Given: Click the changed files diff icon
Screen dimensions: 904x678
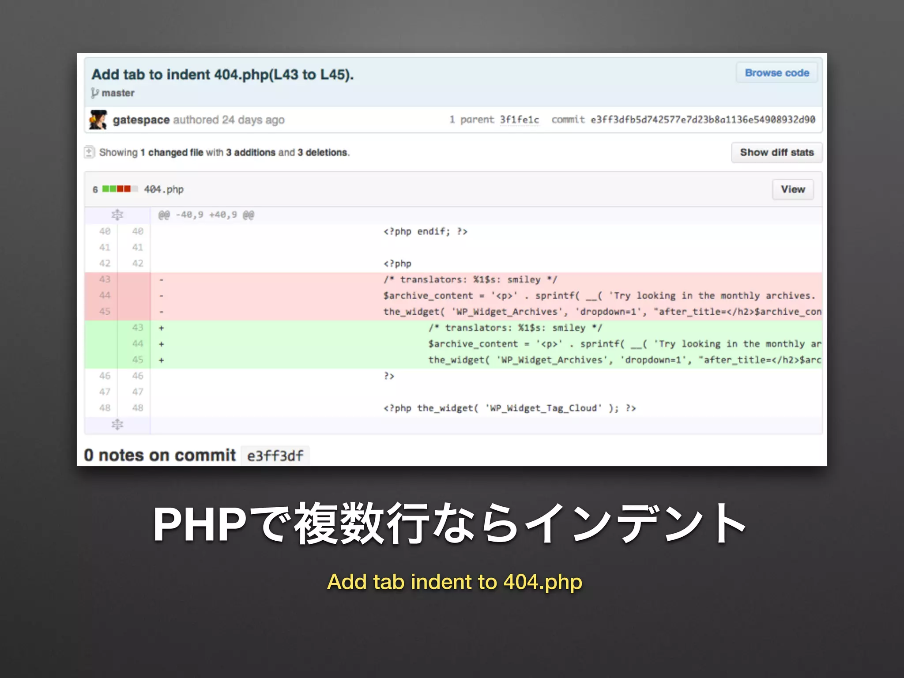Looking at the screenshot, I should (89, 152).
